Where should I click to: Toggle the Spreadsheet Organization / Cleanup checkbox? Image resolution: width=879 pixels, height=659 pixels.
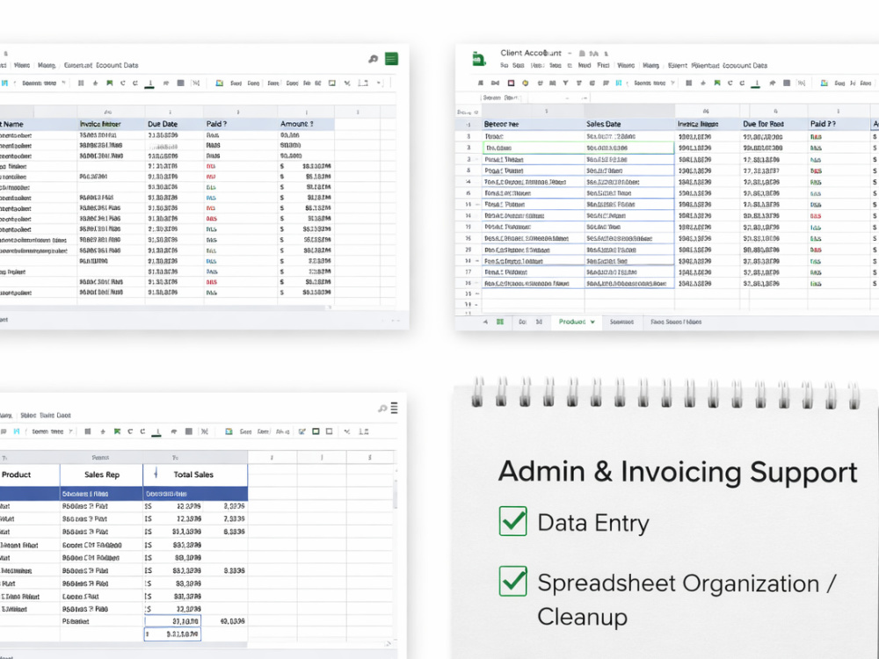coord(513,581)
